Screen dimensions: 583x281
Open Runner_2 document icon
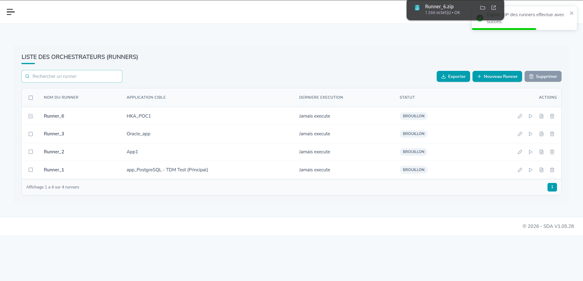541,152
